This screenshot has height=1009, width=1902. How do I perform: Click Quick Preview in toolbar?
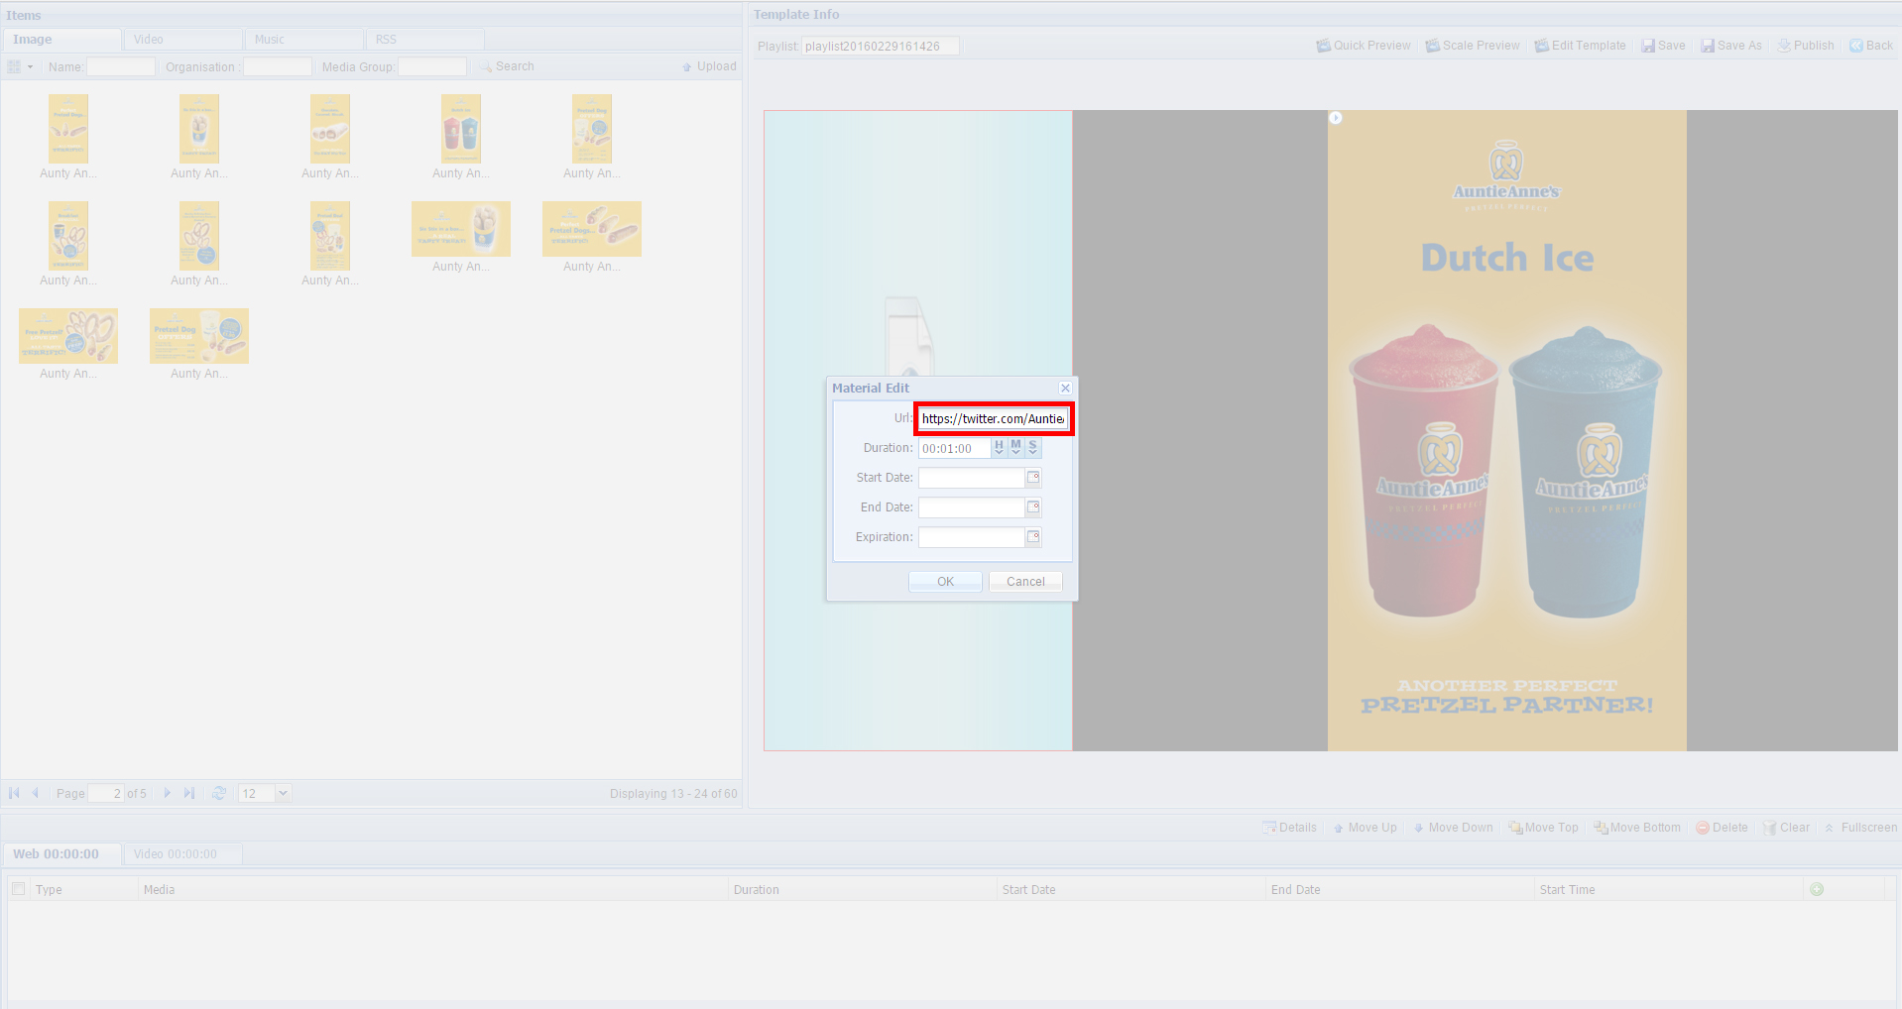[x=1364, y=46]
